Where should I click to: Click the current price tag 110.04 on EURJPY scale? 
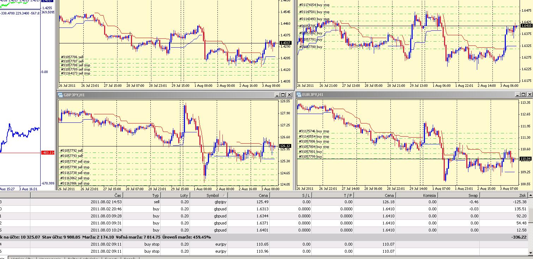[x=526, y=159]
